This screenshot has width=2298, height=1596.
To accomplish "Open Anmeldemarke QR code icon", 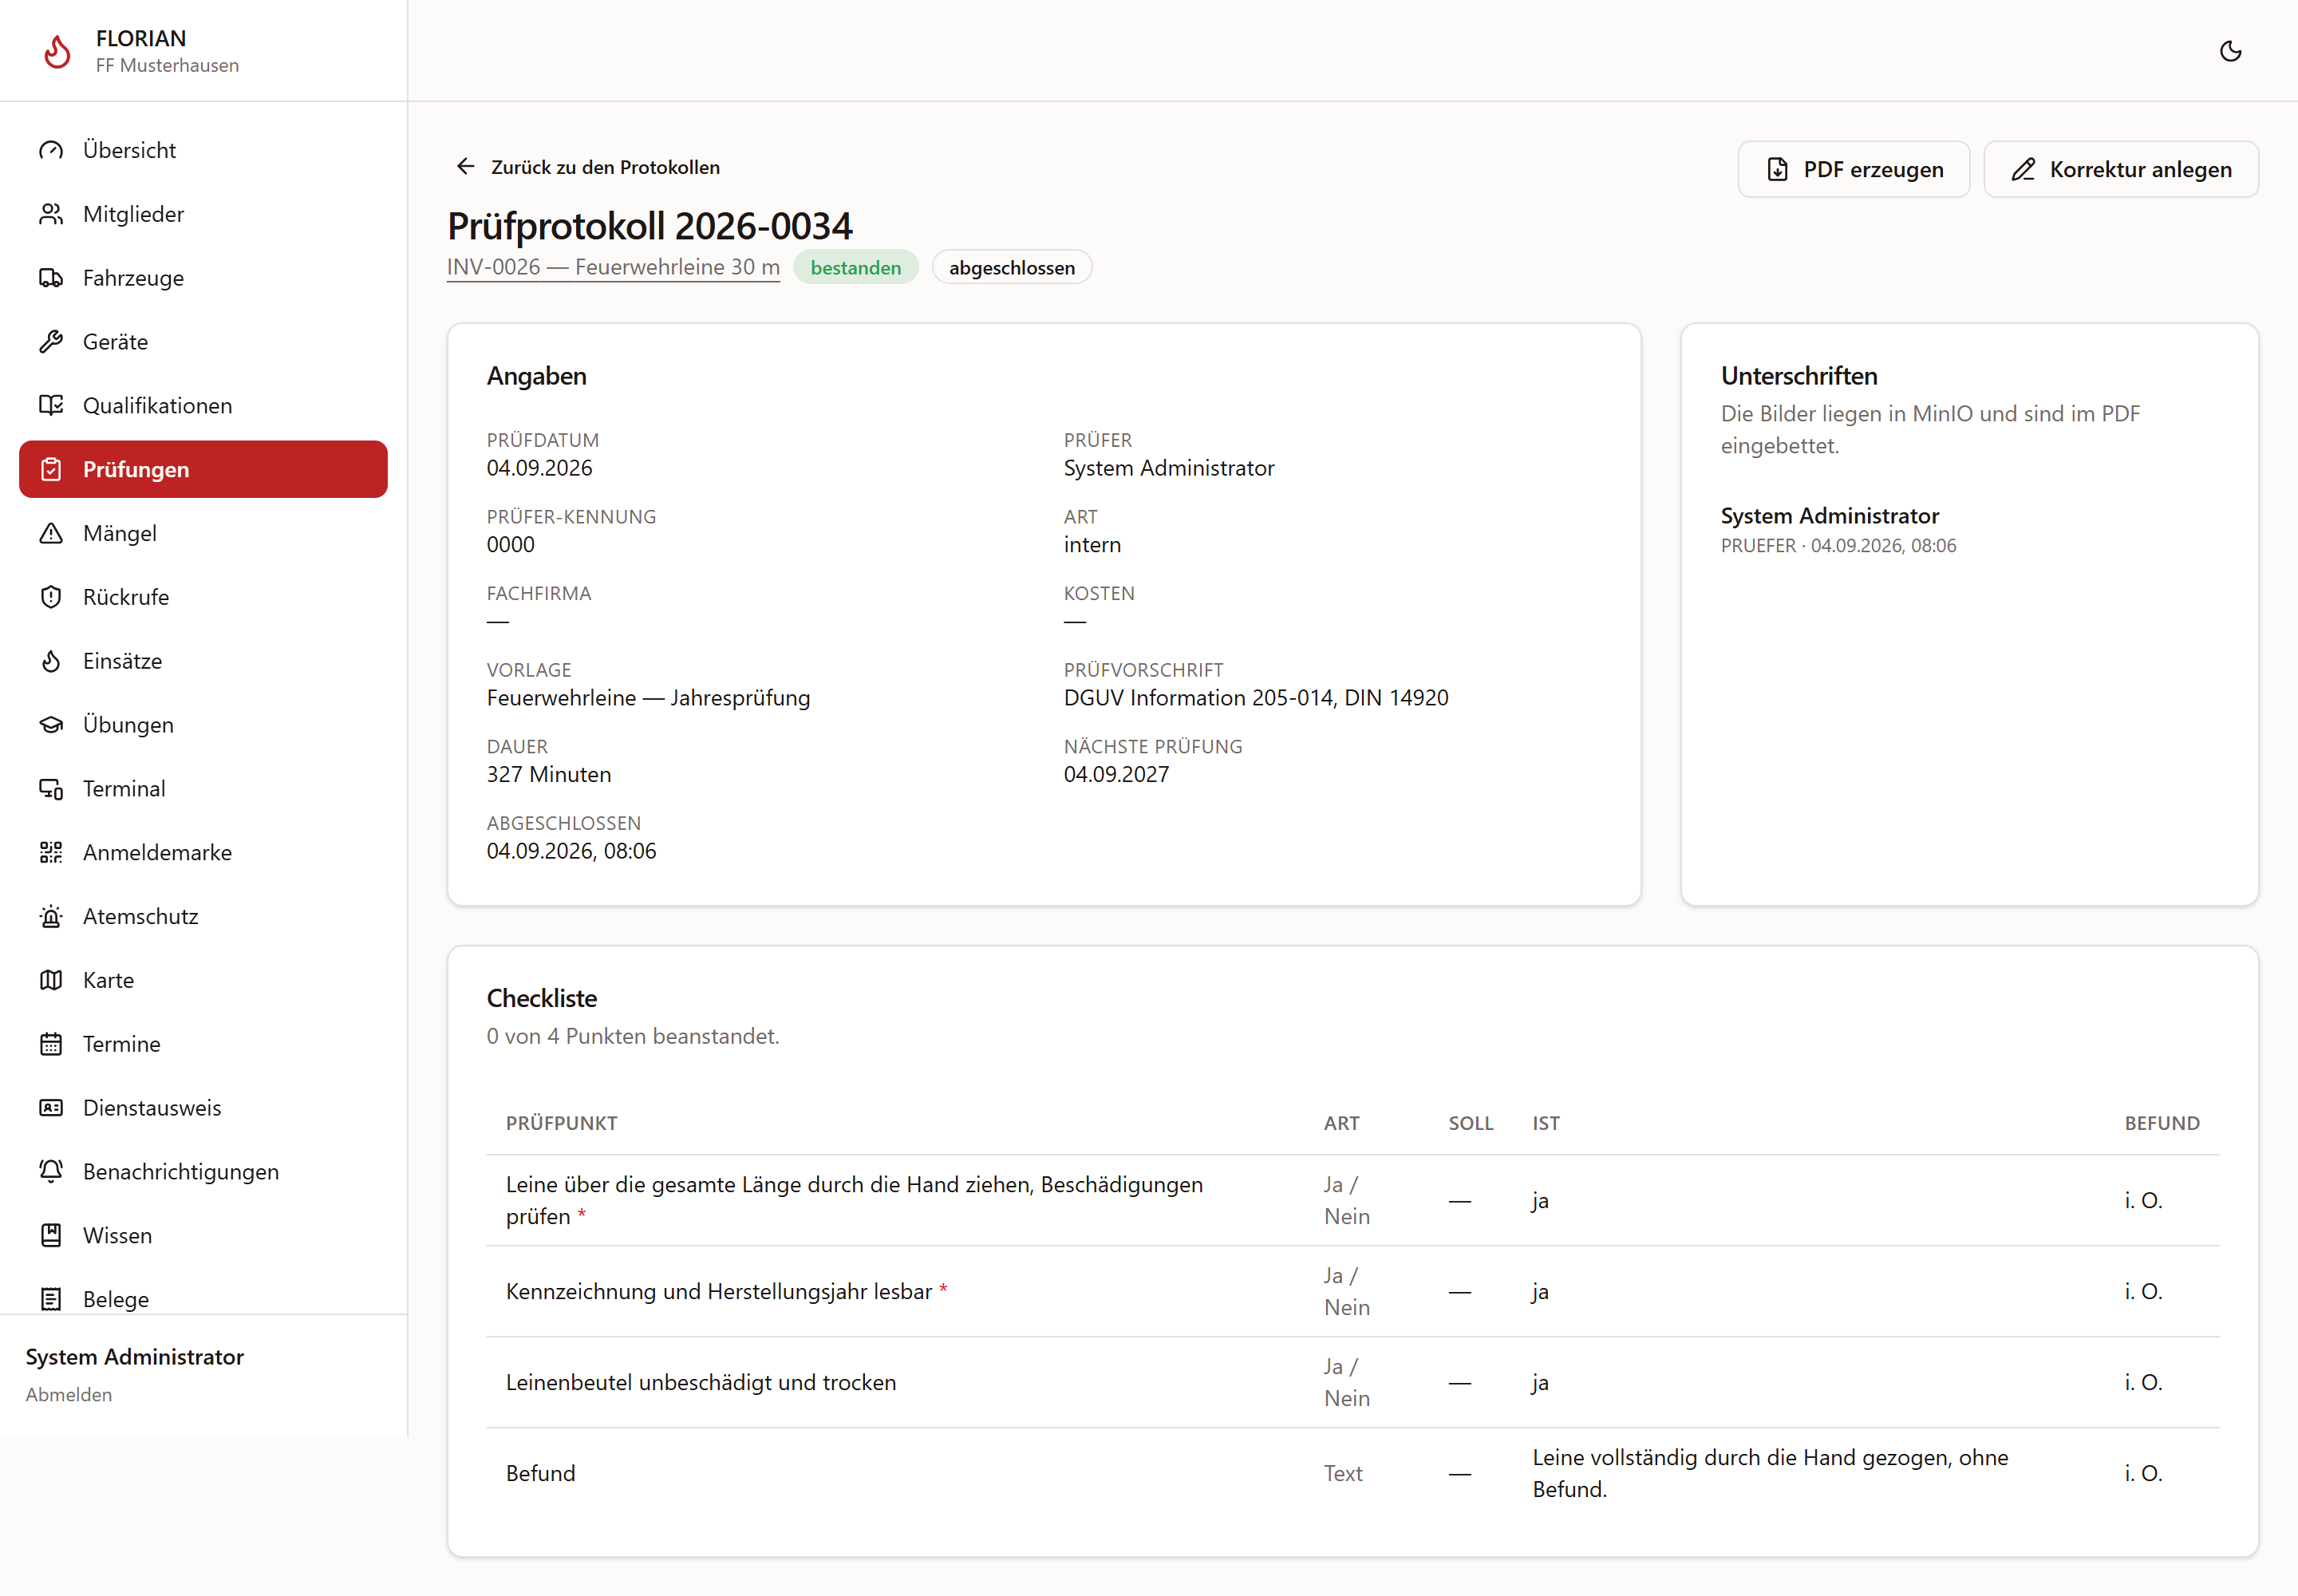I will [51, 852].
